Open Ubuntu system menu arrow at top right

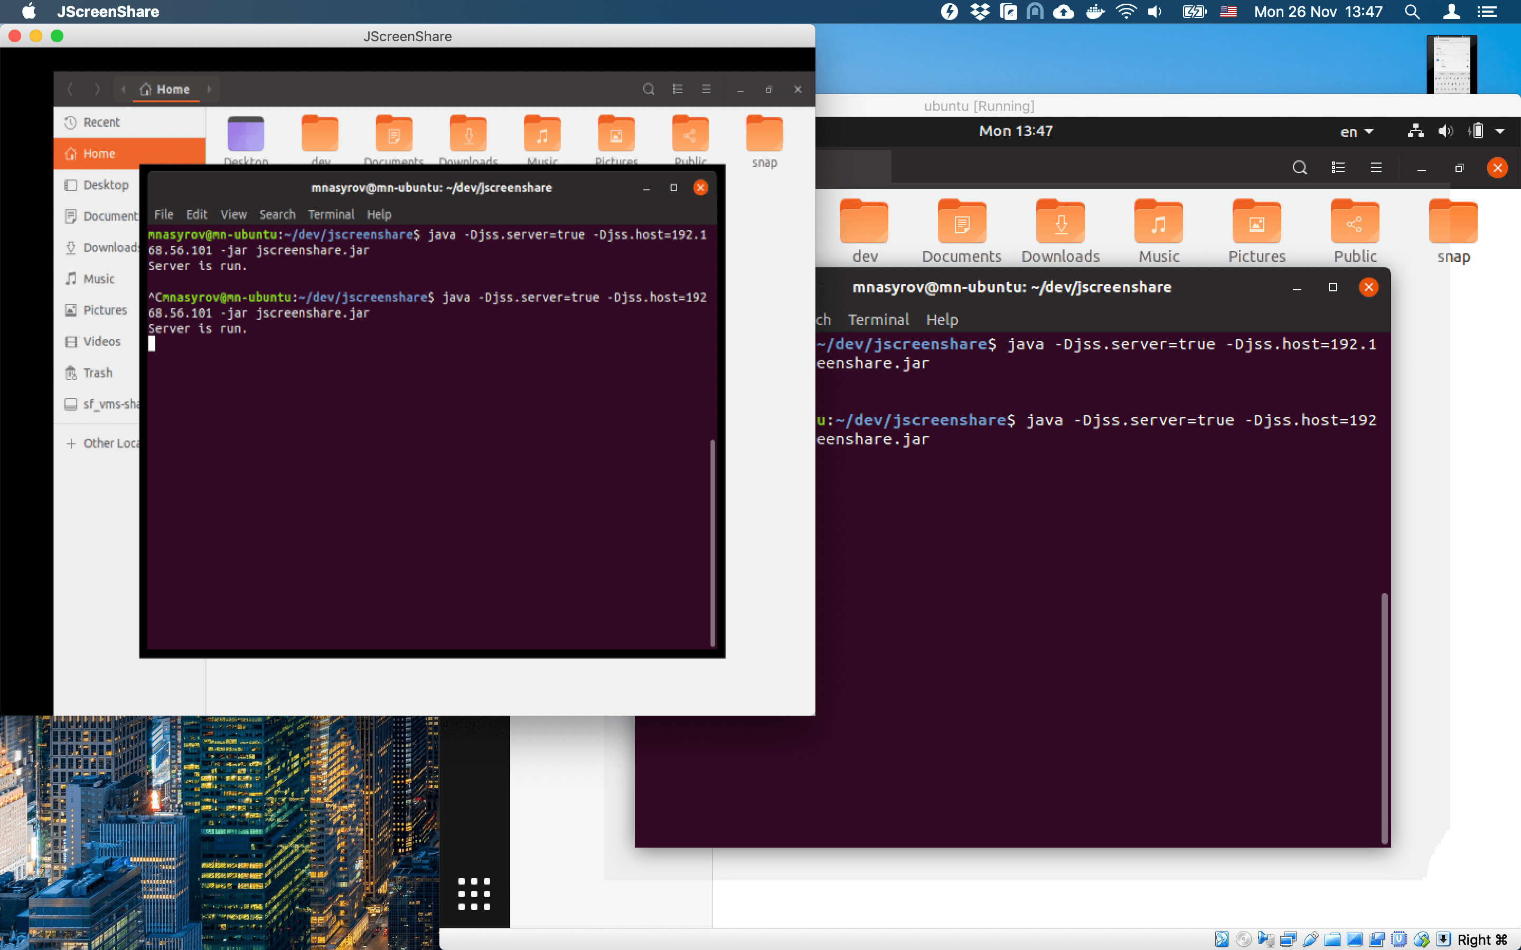pos(1500,131)
